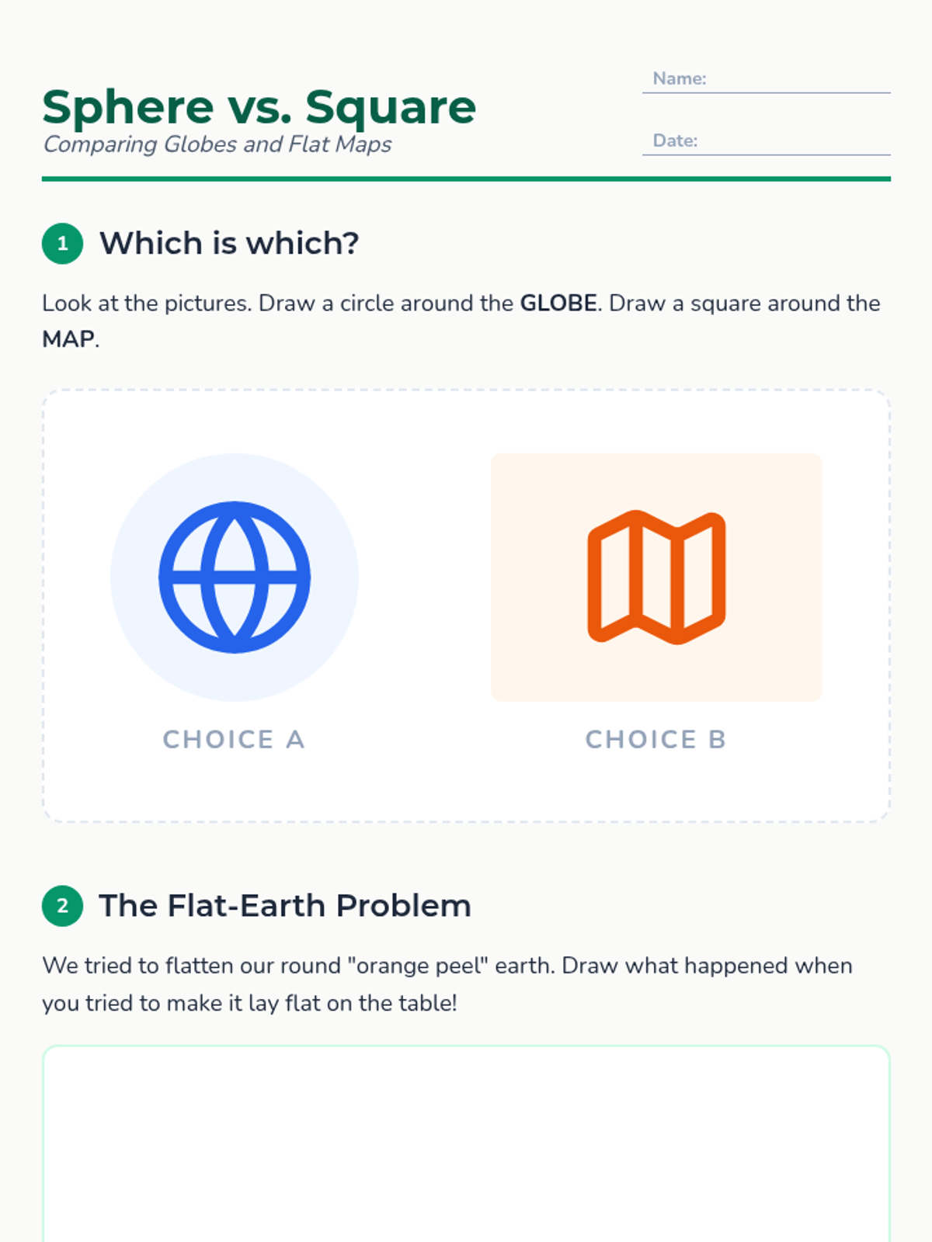Select the CHOICE A label
Image resolution: width=932 pixels, height=1242 pixels.
(234, 740)
